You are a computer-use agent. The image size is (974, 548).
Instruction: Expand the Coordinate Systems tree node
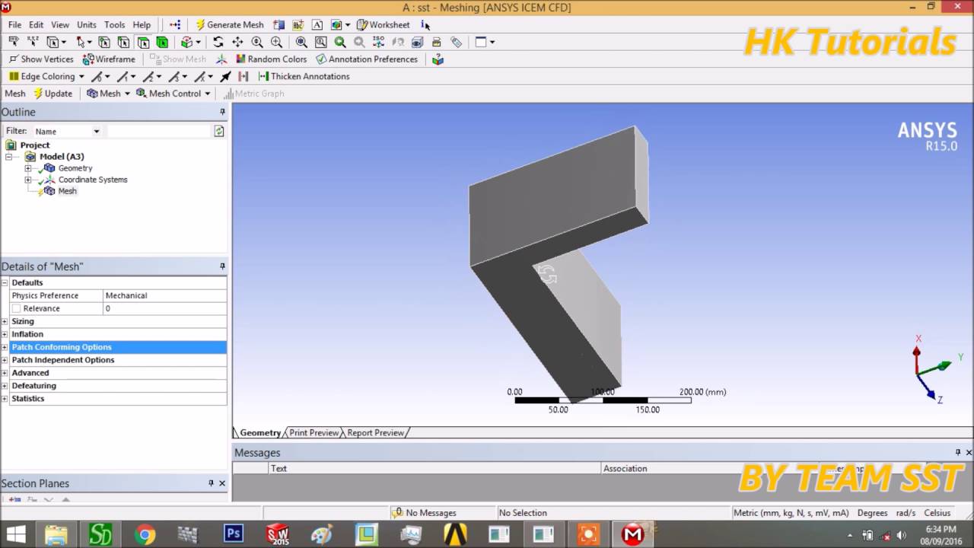point(28,180)
